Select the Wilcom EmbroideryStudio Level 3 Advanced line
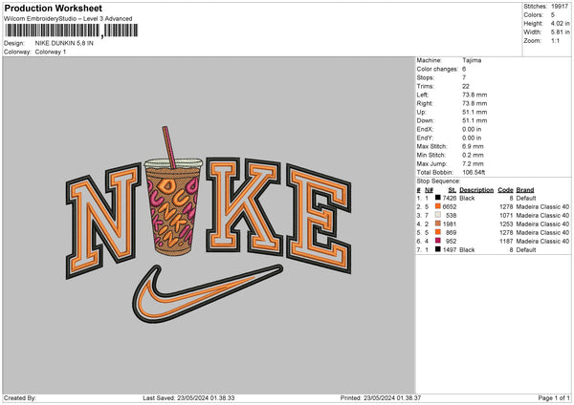 (68, 19)
